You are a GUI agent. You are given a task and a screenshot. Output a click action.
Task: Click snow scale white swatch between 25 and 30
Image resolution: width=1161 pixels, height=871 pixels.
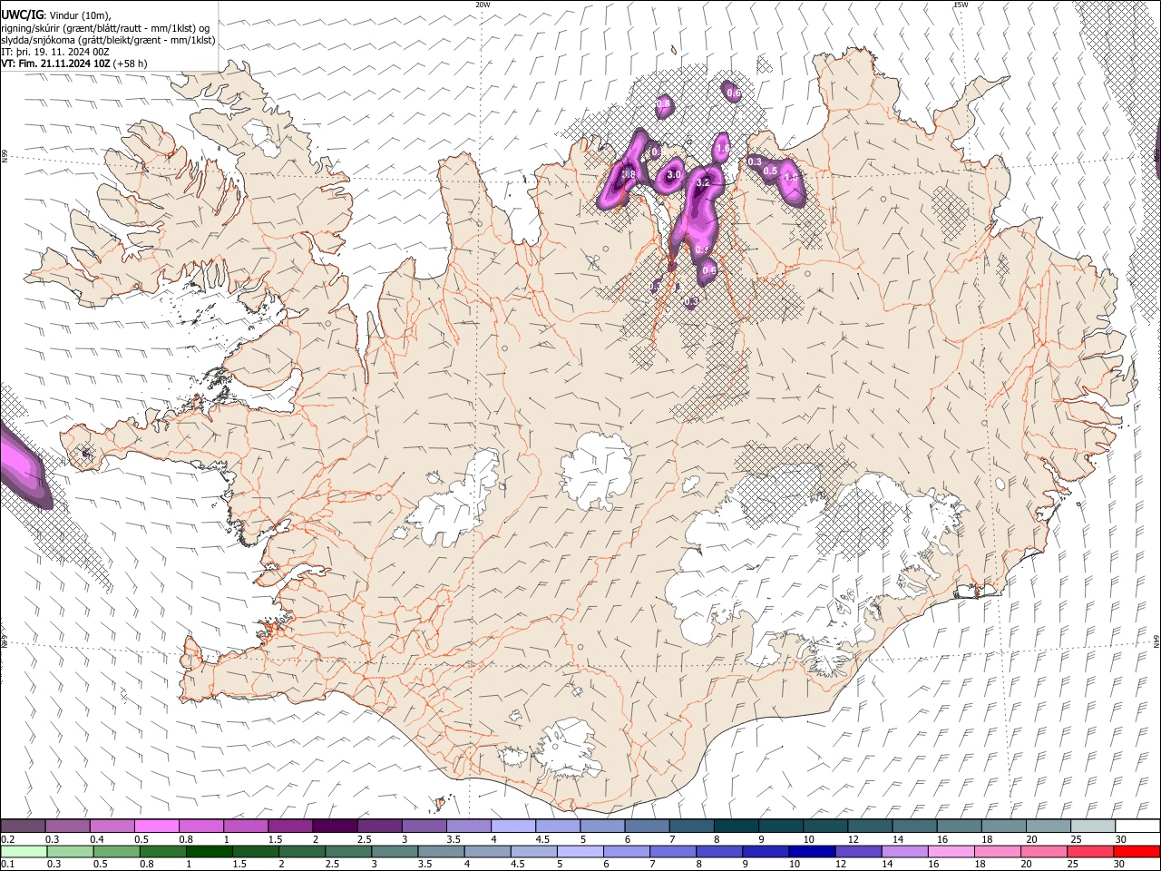[1093, 827]
